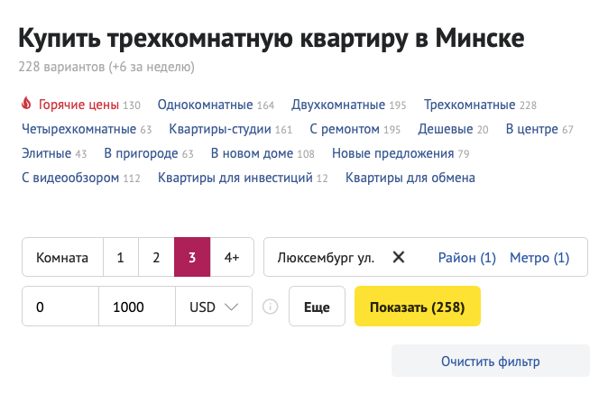This screenshot has width=608, height=403.
Task: Open the Метро (1) metro selector
Action: 539,258
